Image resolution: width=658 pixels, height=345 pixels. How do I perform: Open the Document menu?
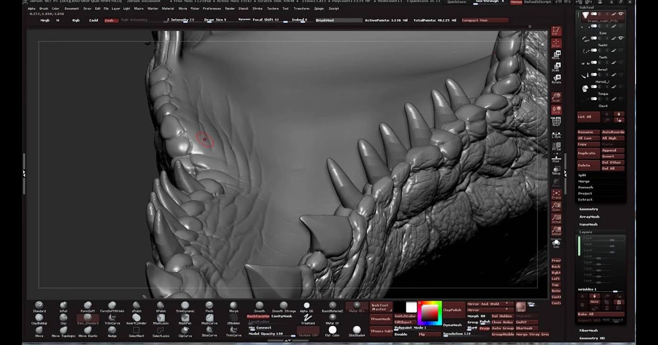[x=72, y=9]
